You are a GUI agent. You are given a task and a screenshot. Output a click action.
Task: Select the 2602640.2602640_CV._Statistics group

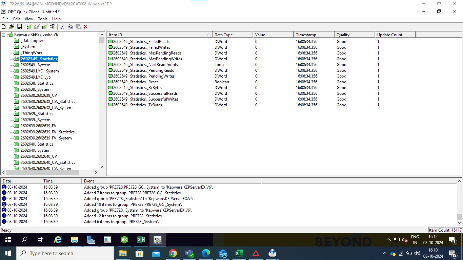(x=48, y=162)
